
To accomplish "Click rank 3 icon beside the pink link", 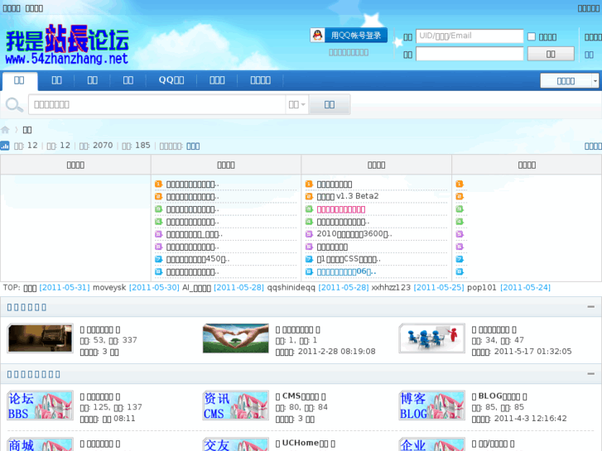I will coord(309,209).
